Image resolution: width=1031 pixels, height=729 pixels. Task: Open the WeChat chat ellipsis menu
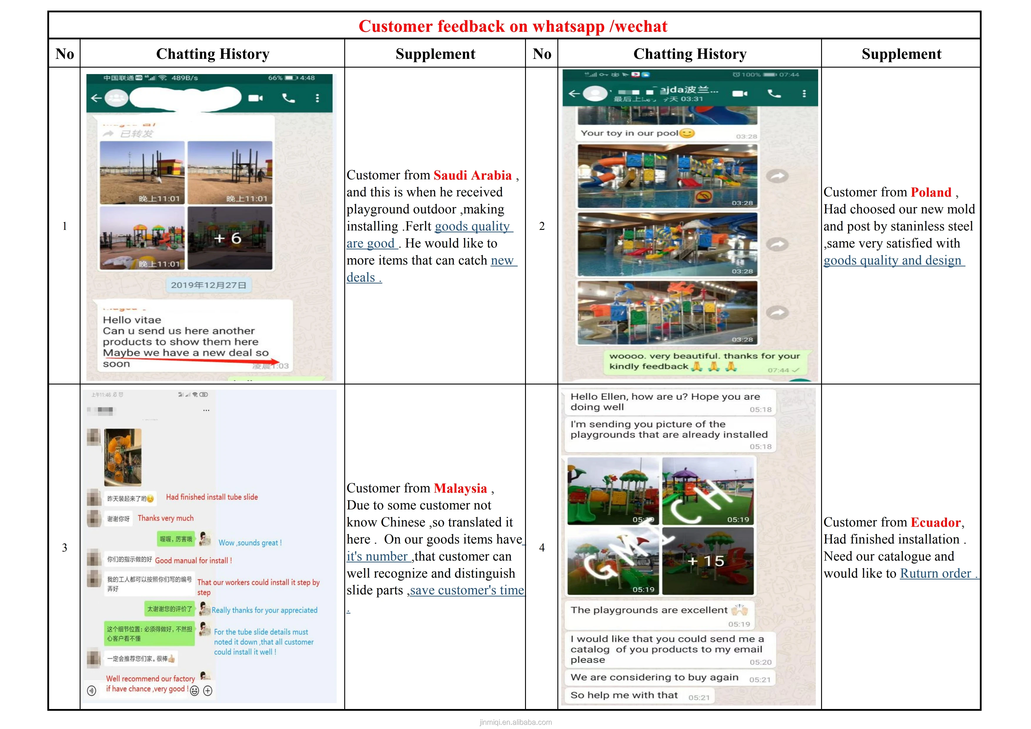coord(206,410)
